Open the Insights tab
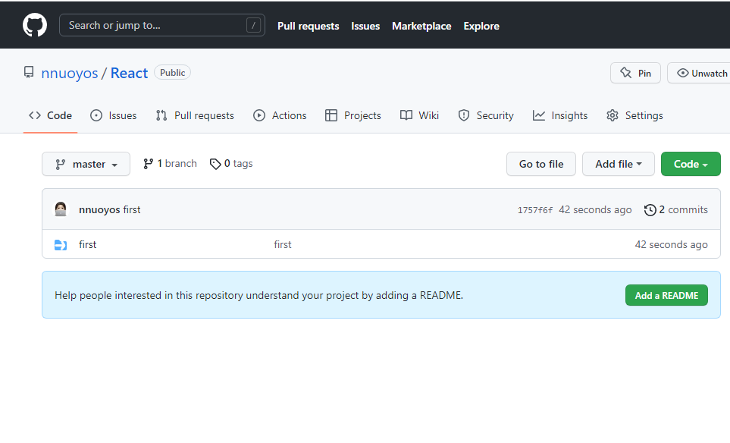730x443 pixels. point(560,115)
